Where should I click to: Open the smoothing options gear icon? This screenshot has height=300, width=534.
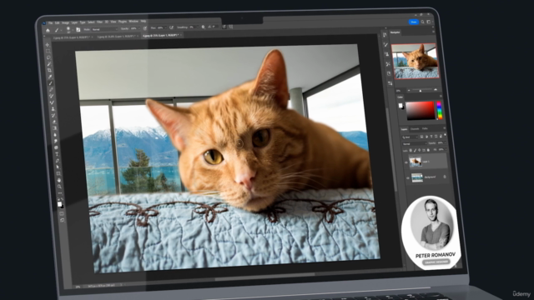pyautogui.click(x=204, y=27)
